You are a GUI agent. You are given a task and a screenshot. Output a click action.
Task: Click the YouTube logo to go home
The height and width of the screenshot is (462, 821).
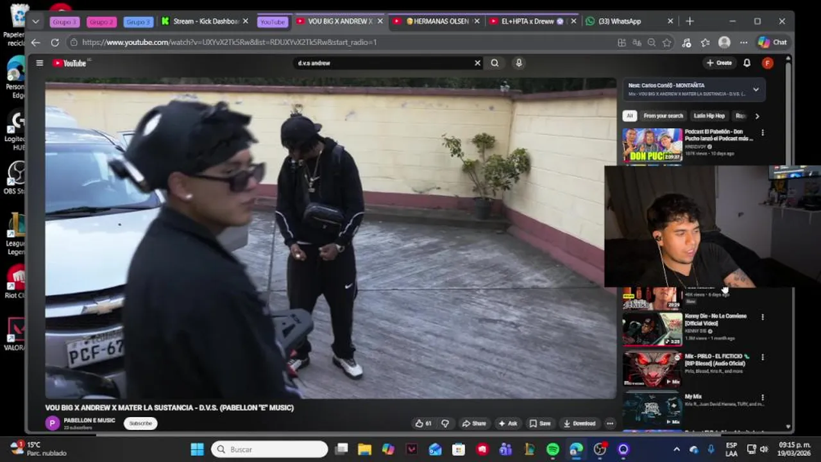(x=69, y=63)
